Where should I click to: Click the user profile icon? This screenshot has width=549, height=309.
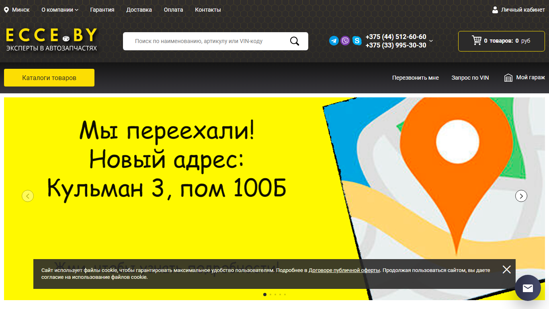click(x=495, y=10)
